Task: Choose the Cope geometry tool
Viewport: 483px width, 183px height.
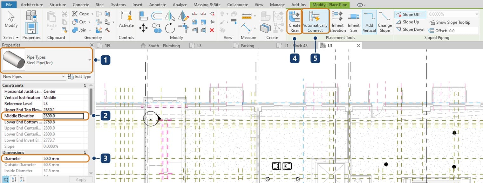Action: (81, 14)
